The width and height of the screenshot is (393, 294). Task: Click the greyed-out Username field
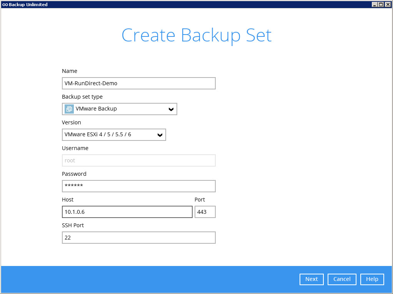coord(138,160)
